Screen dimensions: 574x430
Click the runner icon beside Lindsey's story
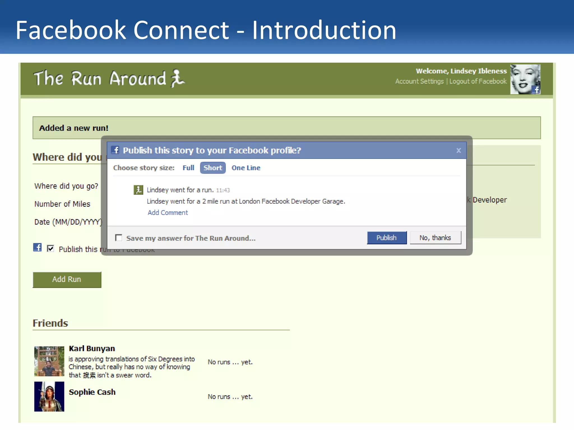click(138, 190)
